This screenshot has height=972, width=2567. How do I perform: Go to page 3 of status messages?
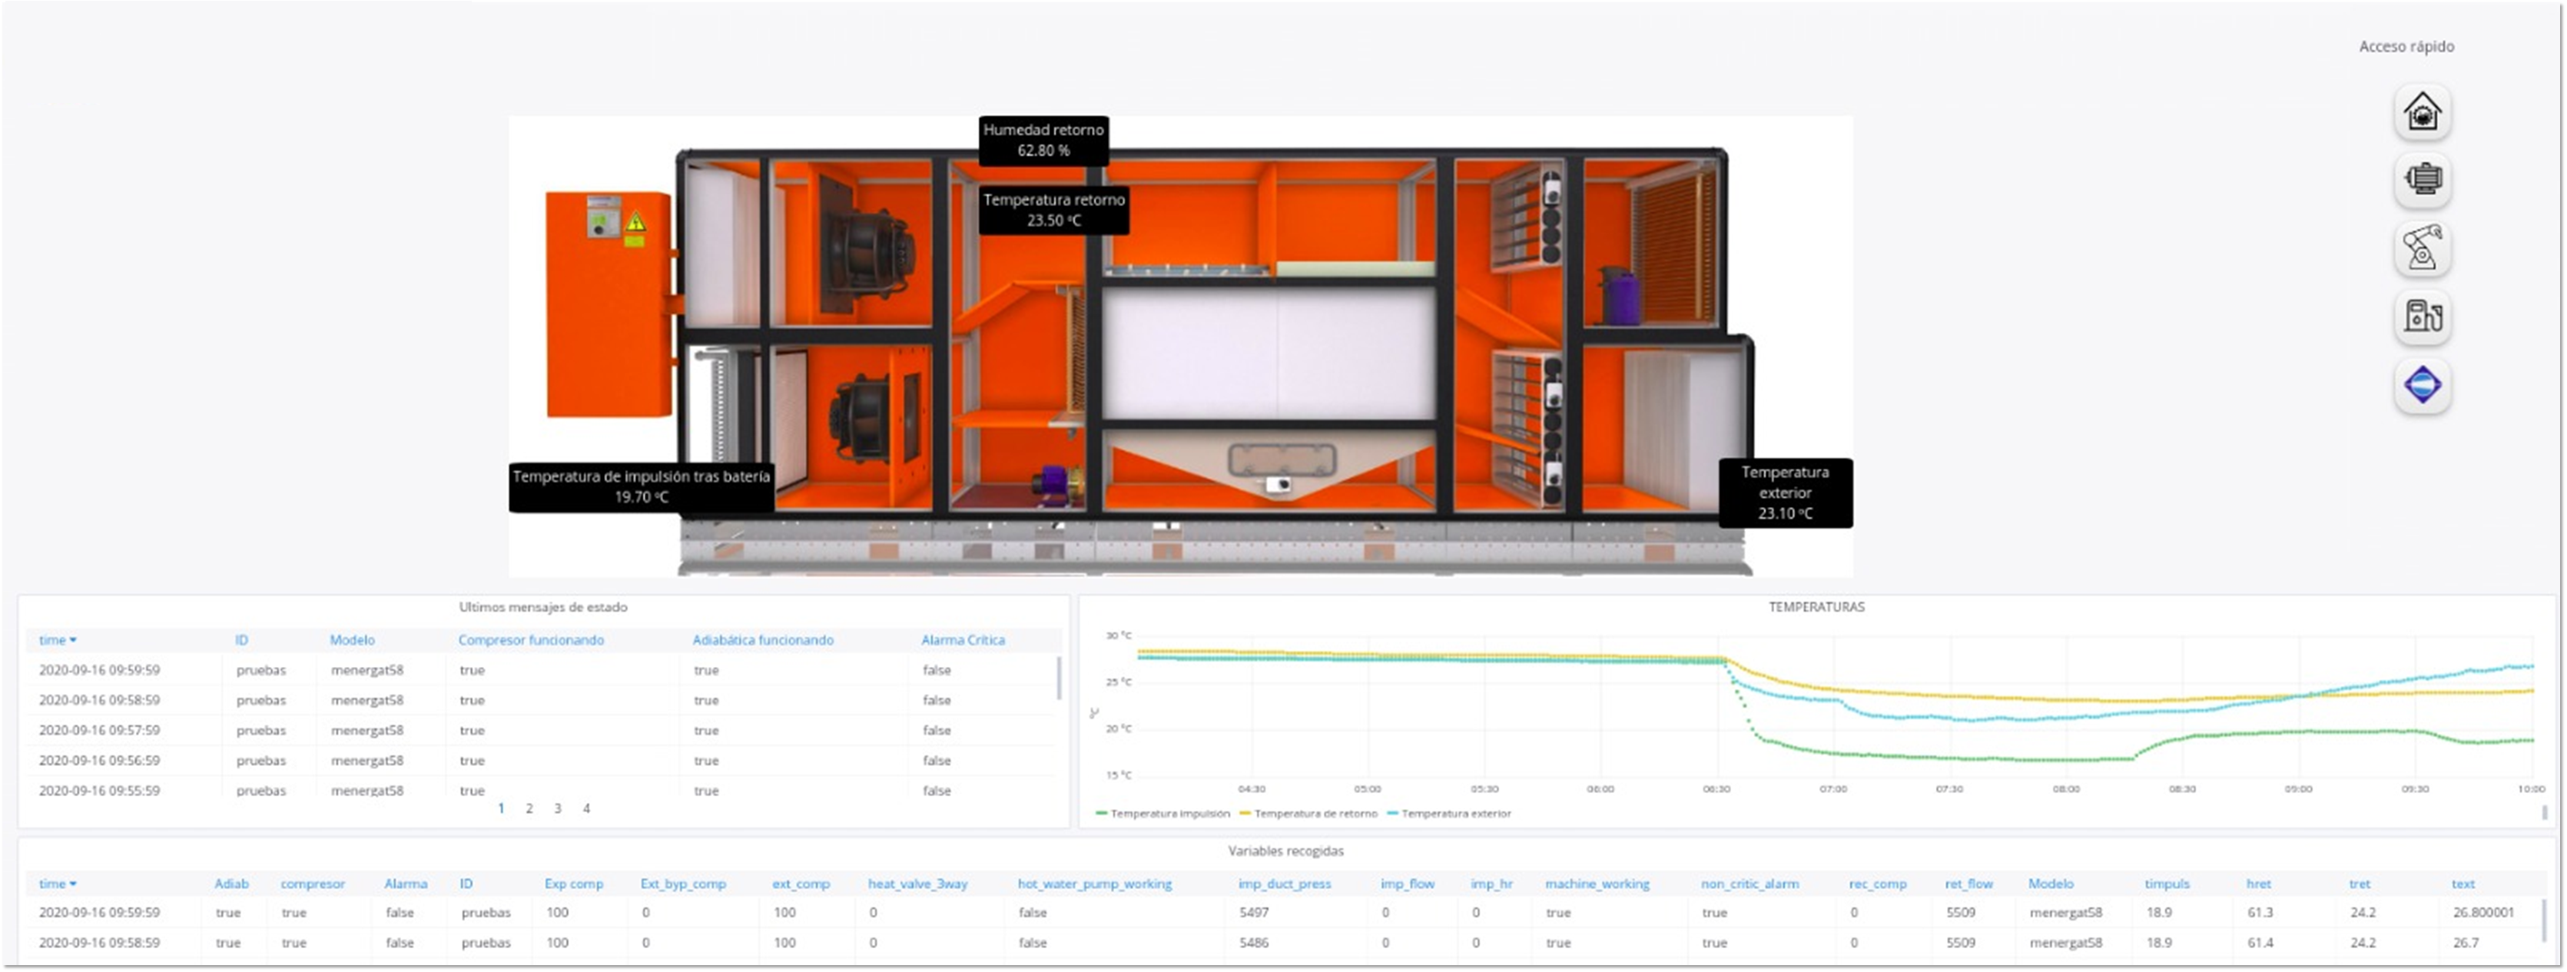pyautogui.click(x=558, y=808)
